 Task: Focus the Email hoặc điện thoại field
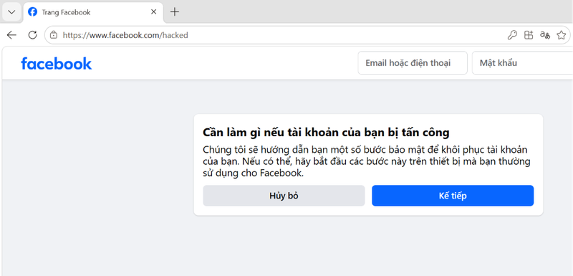pos(413,63)
